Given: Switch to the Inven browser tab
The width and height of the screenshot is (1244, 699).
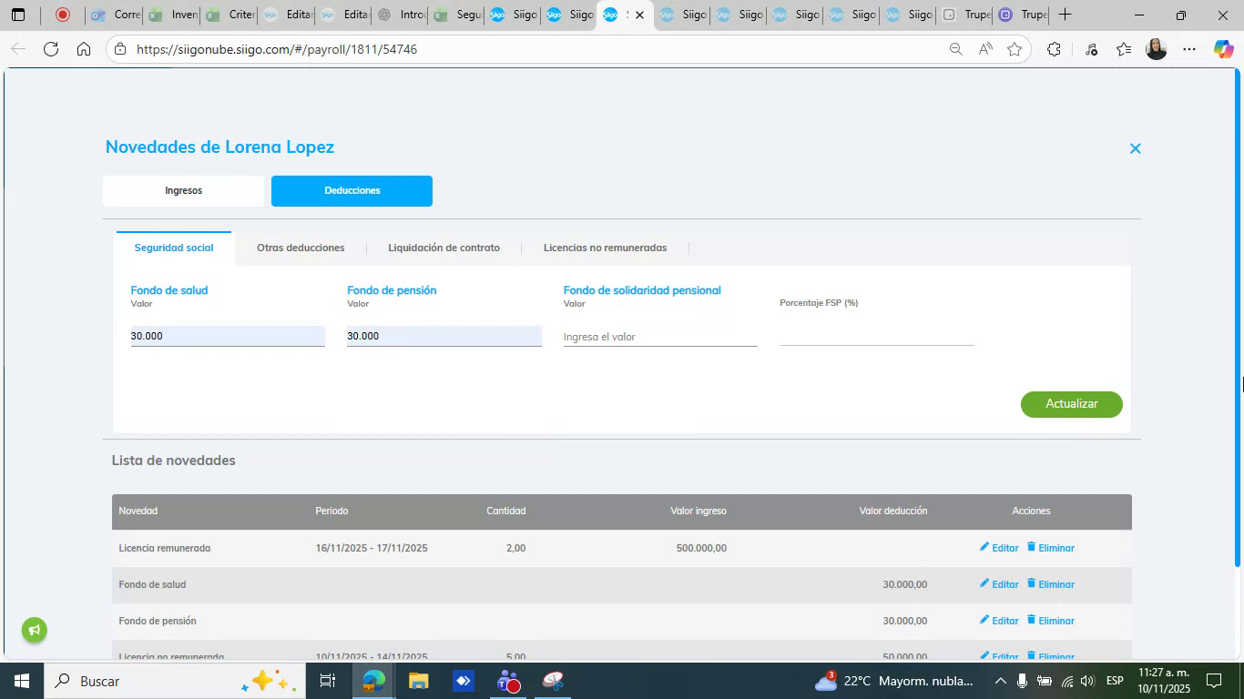Looking at the screenshot, I should [x=172, y=15].
